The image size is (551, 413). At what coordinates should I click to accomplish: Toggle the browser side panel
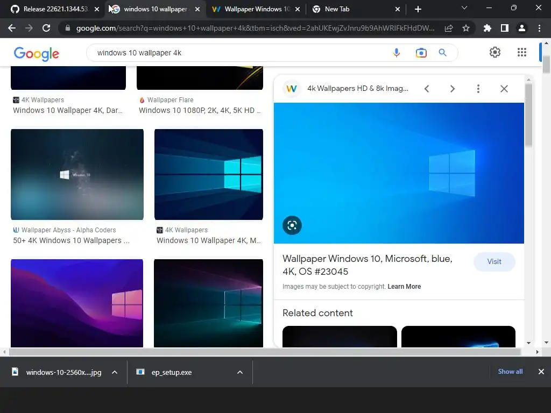tap(505, 28)
